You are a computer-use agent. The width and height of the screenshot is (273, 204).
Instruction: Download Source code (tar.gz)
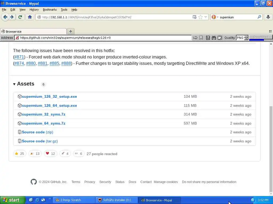pyautogui.click(x=40, y=141)
